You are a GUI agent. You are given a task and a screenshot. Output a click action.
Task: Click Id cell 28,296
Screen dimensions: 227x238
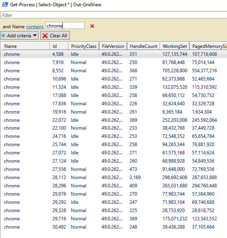coord(59,186)
